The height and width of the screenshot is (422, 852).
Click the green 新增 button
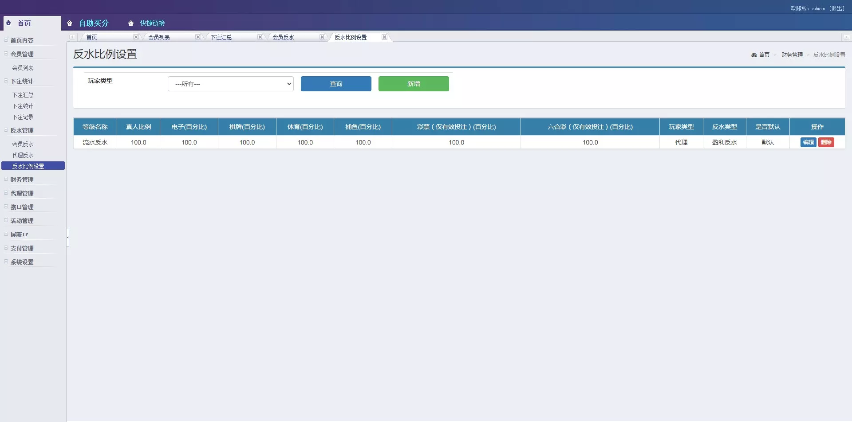413,84
